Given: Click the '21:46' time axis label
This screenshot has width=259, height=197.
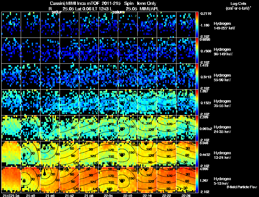Looking at the screenshot, I should click(50, 196).
